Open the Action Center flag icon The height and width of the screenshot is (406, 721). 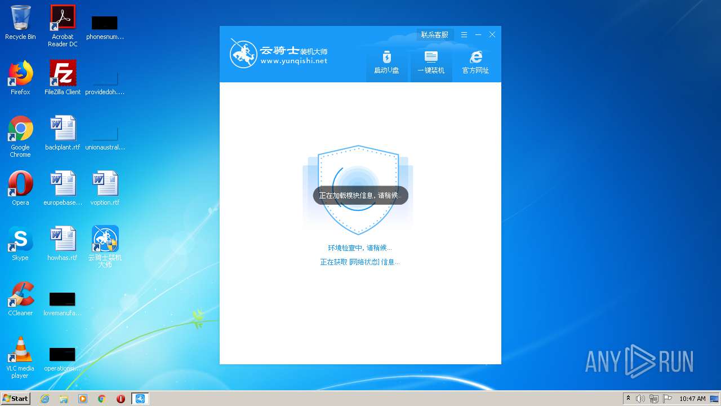pos(667,399)
